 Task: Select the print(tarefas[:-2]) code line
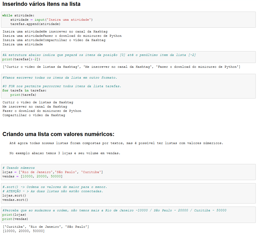(21, 59)
